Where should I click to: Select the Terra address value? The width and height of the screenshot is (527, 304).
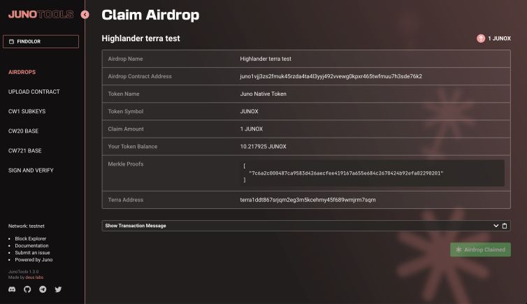tap(308, 200)
